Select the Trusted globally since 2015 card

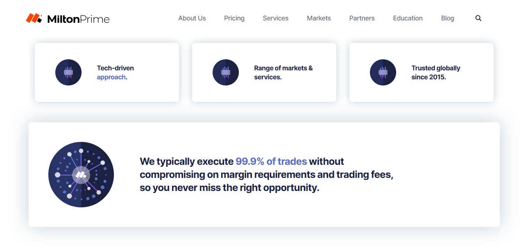(x=422, y=72)
